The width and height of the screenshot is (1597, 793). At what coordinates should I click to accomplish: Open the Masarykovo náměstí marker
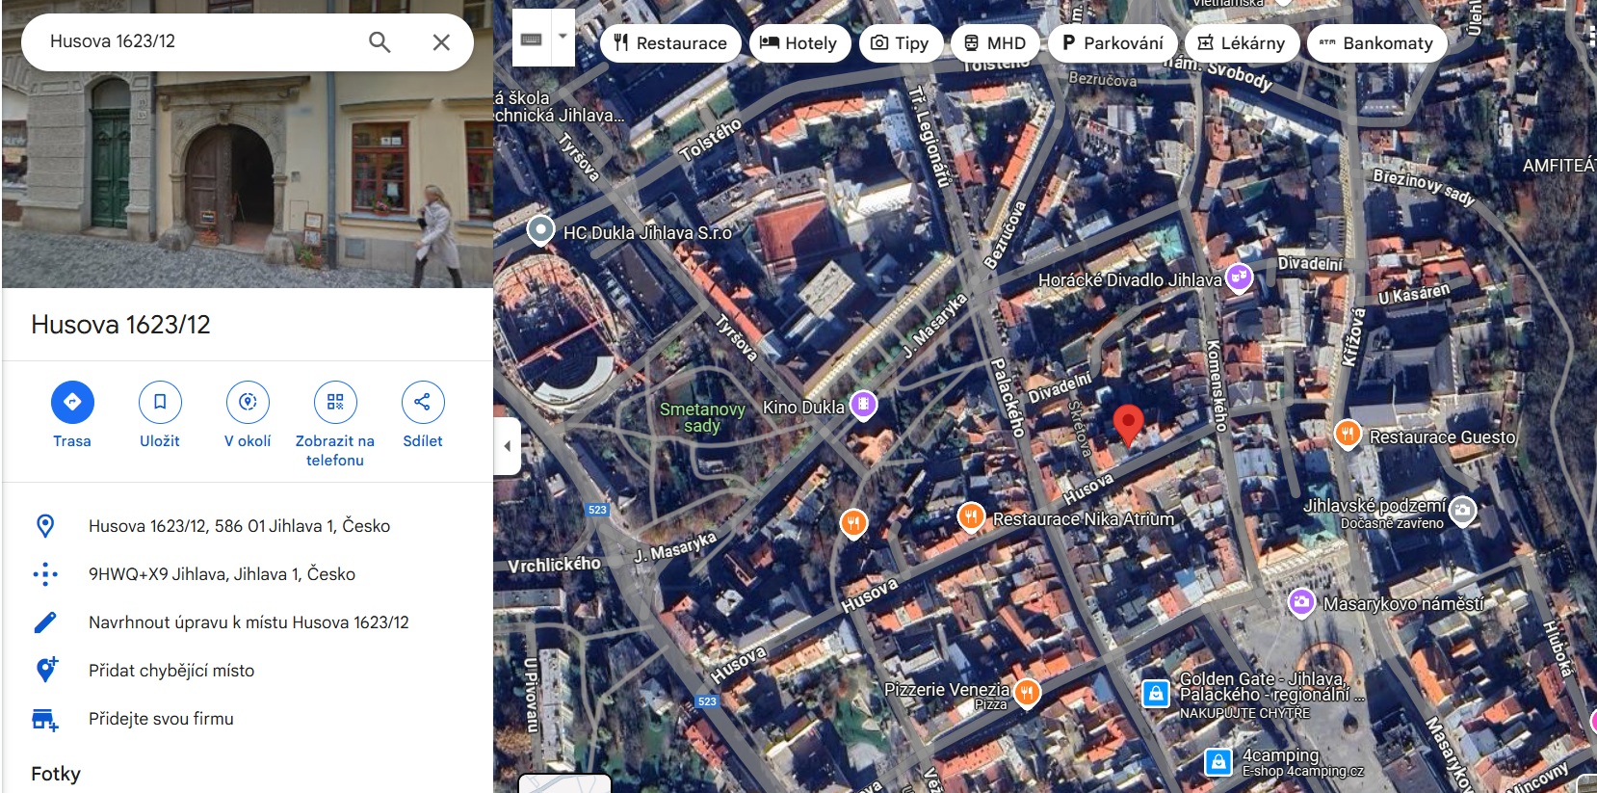click(x=1301, y=603)
